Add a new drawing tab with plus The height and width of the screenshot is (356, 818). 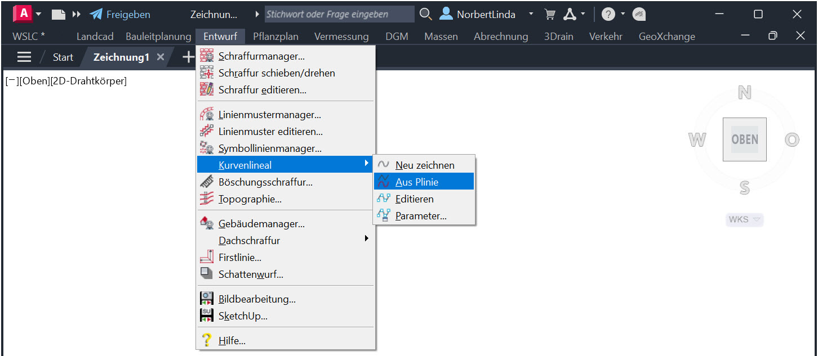(x=188, y=57)
